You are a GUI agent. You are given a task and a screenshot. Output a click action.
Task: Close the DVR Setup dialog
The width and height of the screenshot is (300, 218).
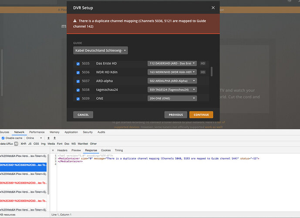pyautogui.click(x=213, y=8)
